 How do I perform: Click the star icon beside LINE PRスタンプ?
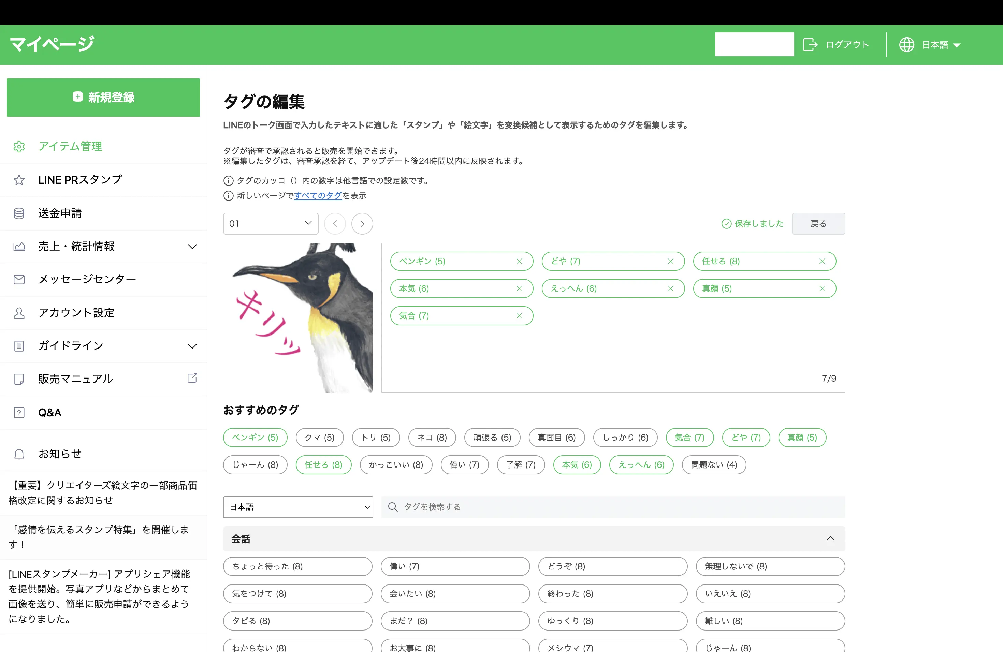click(x=19, y=180)
